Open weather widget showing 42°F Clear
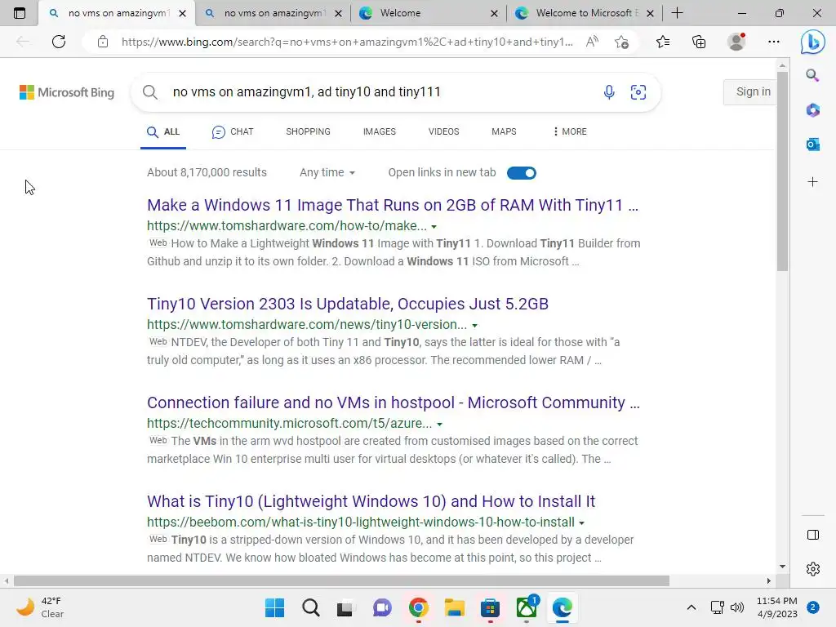 (x=40, y=607)
